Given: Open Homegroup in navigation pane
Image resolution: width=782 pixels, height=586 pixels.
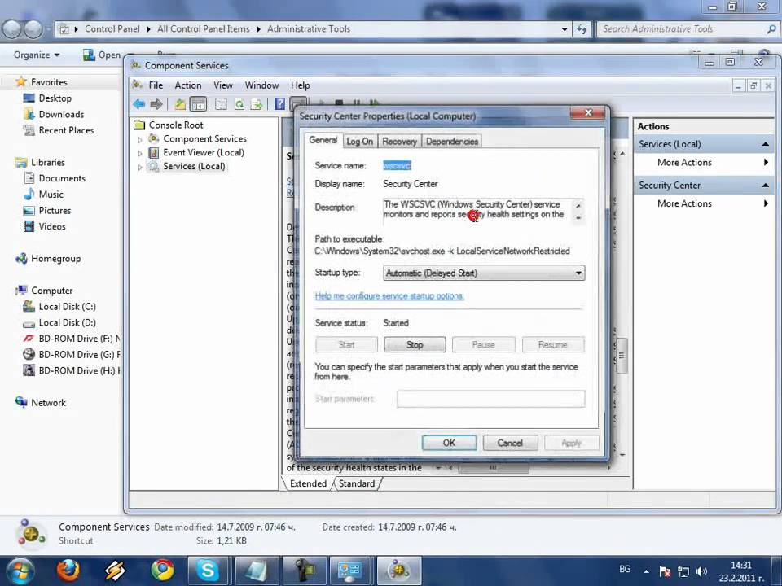Looking at the screenshot, I should pyautogui.click(x=48, y=259).
